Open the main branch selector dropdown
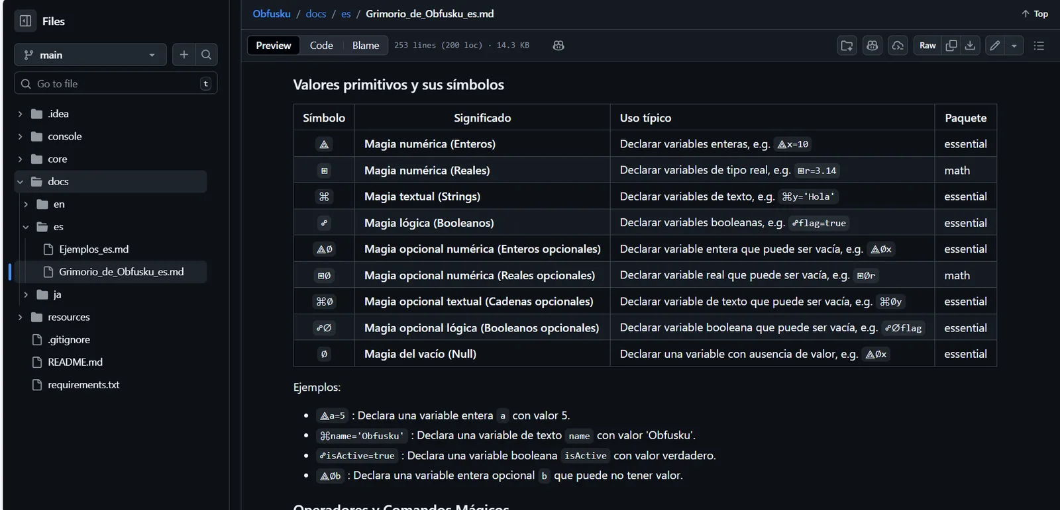Image resolution: width=1060 pixels, height=510 pixels. click(91, 55)
